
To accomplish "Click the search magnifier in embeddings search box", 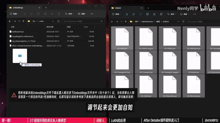I will tap(101, 21).
